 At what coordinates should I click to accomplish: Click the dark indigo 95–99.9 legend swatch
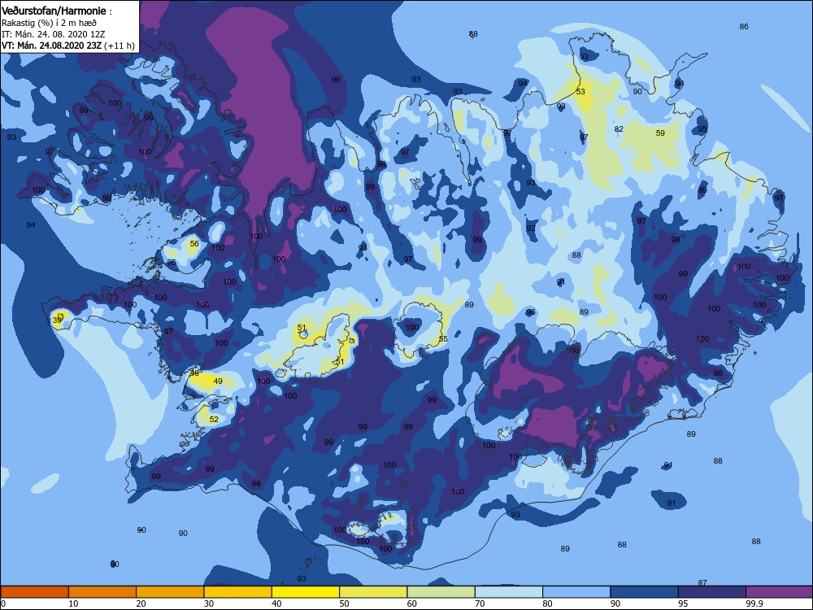tap(712, 592)
